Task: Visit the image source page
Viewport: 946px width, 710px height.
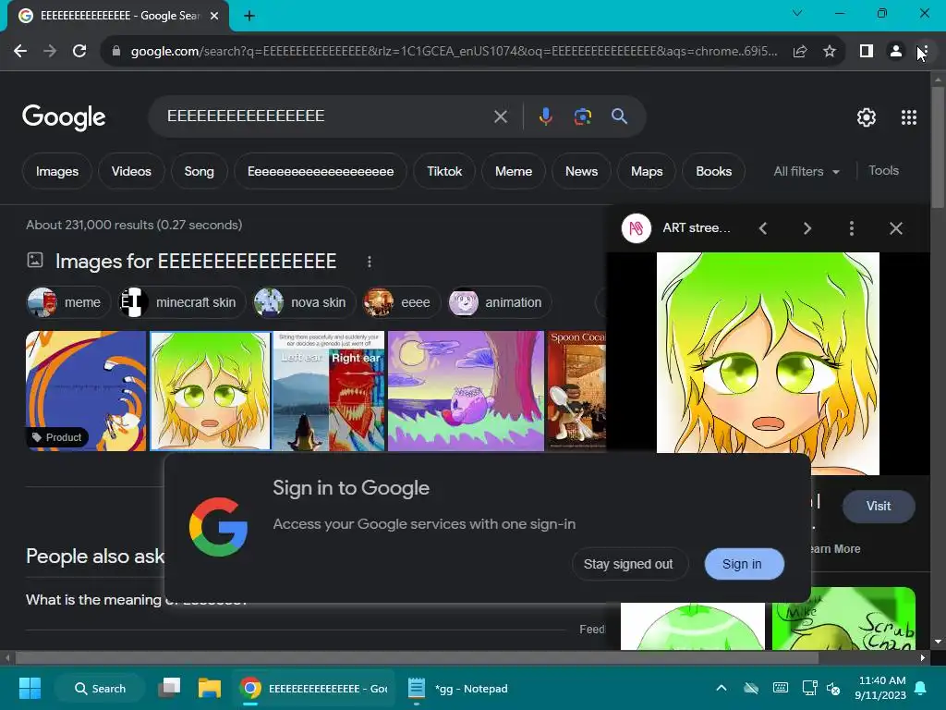Action: [x=879, y=507]
